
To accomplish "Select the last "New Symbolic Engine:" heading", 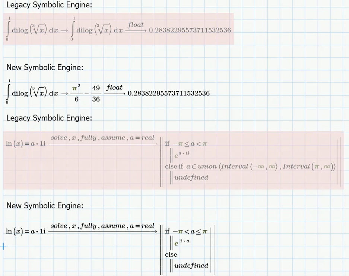I will tap(45, 206).
